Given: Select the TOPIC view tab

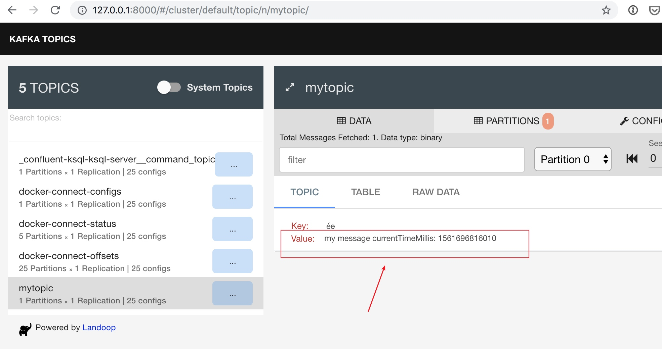Looking at the screenshot, I should point(304,192).
